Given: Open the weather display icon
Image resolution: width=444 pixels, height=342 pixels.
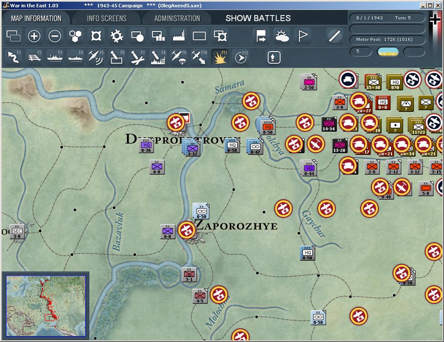Looking at the screenshot, I should click(282, 36).
